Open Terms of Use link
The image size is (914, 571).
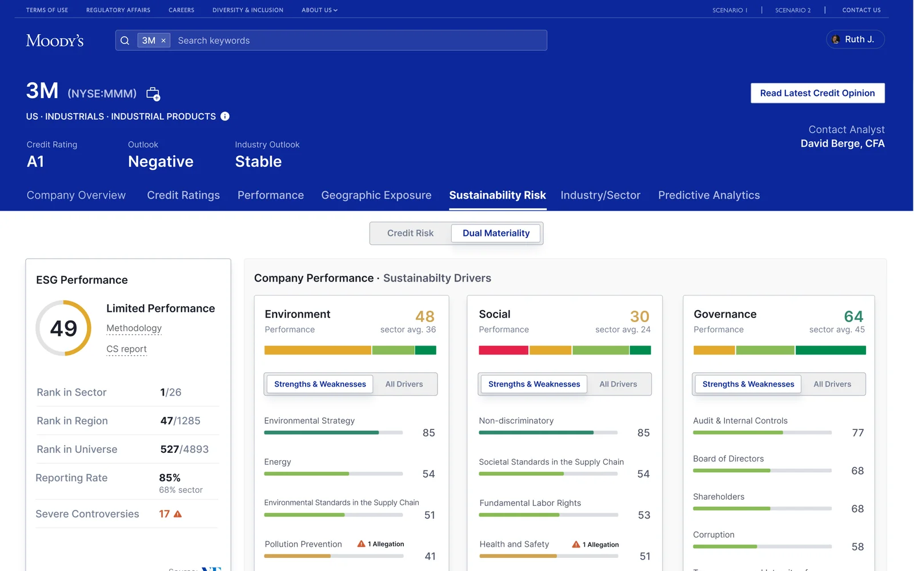(47, 10)
